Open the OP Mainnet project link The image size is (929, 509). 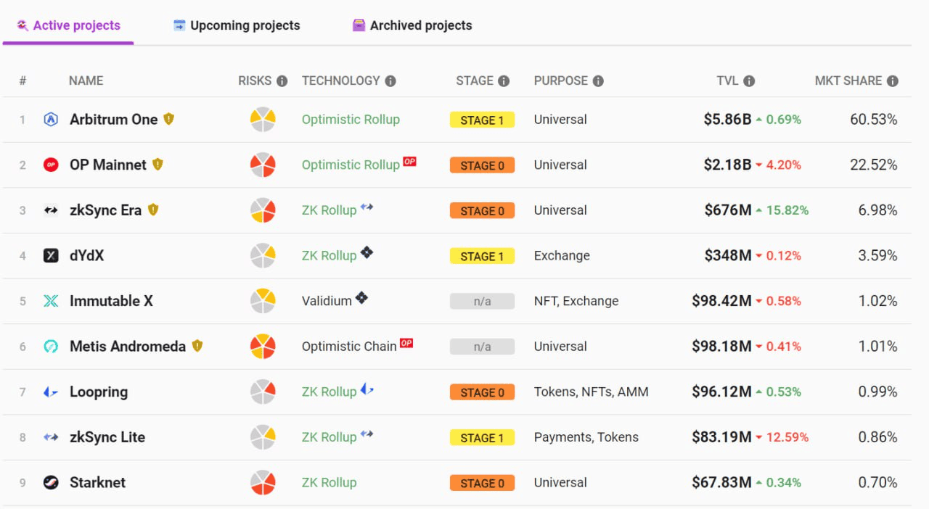pyautogui.click(x=108, y=165)
